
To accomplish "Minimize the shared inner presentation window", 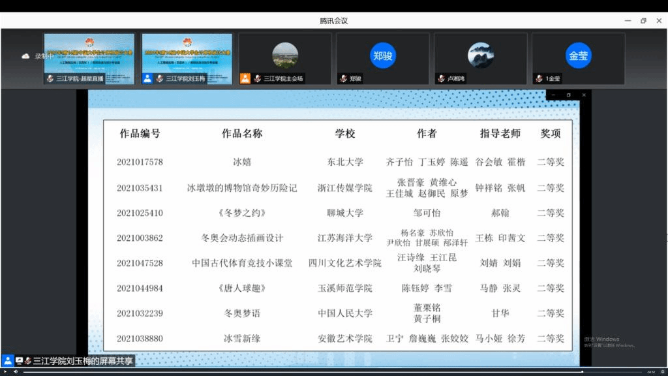I will [x=553, y=95].
